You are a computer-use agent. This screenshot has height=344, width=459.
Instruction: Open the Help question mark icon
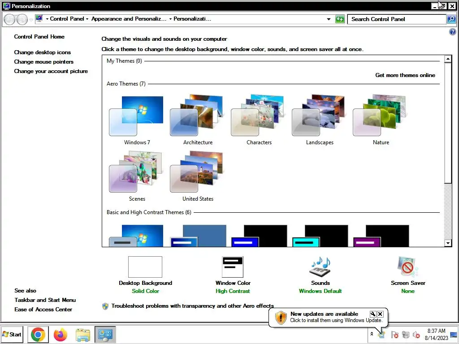click(x=452, y=32)
